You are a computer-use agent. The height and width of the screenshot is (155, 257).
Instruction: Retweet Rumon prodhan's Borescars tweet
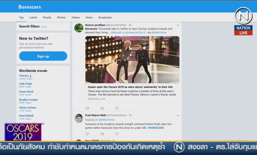pos(102,108)
